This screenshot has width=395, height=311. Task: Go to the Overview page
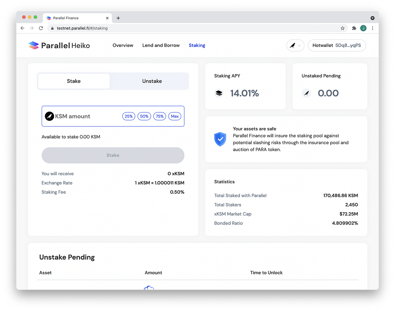click(123, 46)
